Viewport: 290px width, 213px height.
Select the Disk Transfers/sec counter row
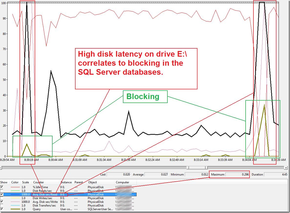pos(68,205)
